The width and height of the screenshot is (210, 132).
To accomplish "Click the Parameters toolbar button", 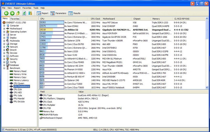I will (x=58, y=13).
